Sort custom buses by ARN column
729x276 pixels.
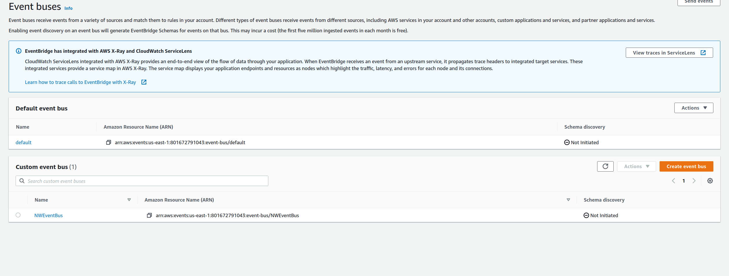coord(568,200)
